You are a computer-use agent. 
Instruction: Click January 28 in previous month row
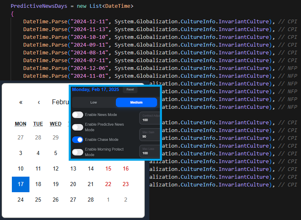click(x=38, y=137)
